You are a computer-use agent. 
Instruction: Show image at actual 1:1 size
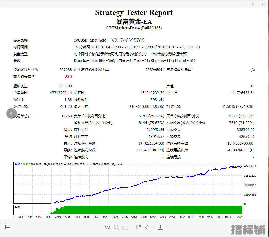[x=125, y=227]
